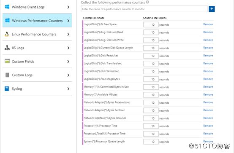Edit sample interval for System Processor Queue Length
This screenshot has height=153, width=234.
(x=151, y=142)
